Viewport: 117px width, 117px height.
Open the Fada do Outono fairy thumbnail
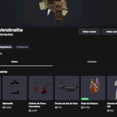93,88
